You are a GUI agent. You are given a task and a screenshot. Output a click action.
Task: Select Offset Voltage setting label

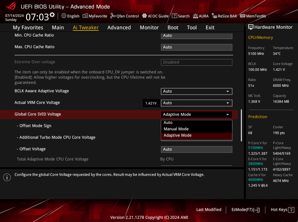pyautogui.click(x=31, y=149)
